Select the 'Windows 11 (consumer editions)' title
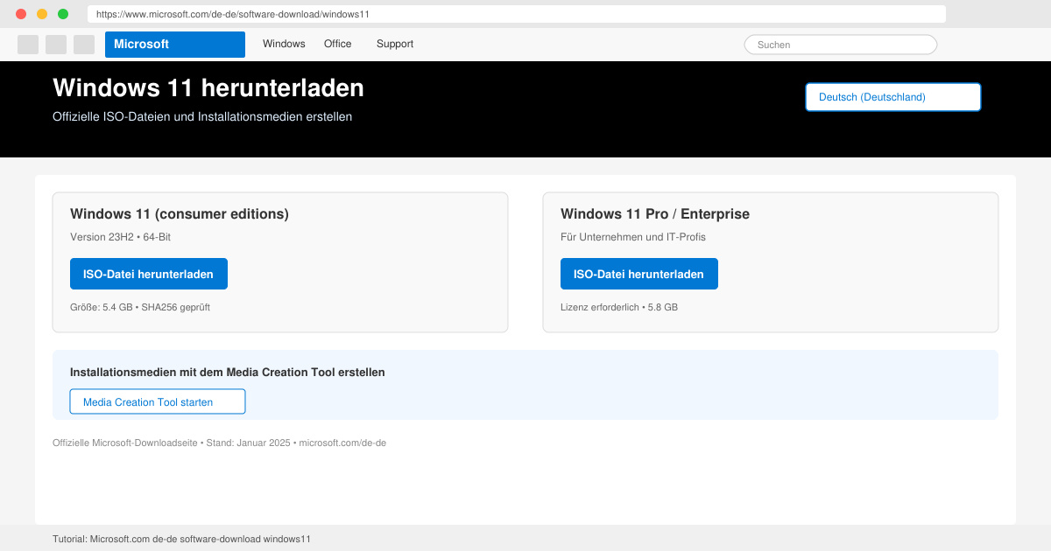This screenshot has width=1051, height=551. click(180, 213)
